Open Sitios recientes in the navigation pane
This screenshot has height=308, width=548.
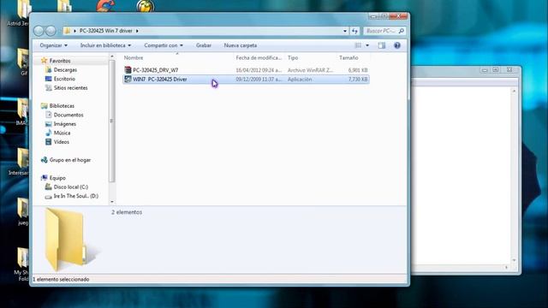[x=70, y=88]
